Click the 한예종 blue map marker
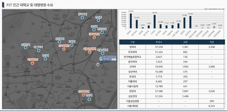The image size is (227, 111). click(98, 20)
